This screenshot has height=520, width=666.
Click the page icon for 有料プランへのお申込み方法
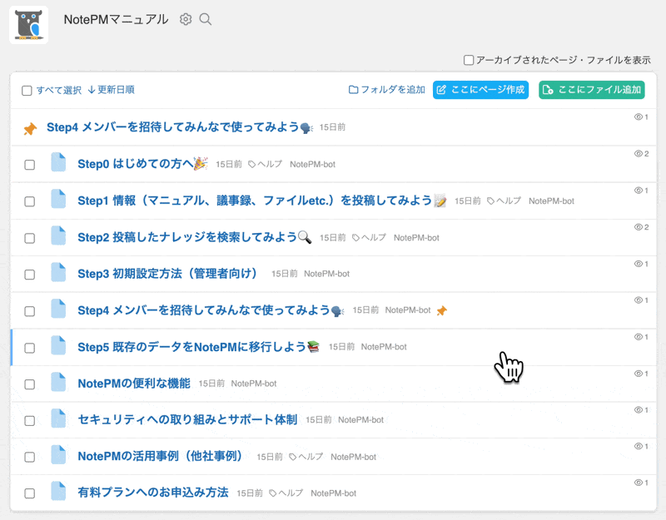[x=58, y=491]
